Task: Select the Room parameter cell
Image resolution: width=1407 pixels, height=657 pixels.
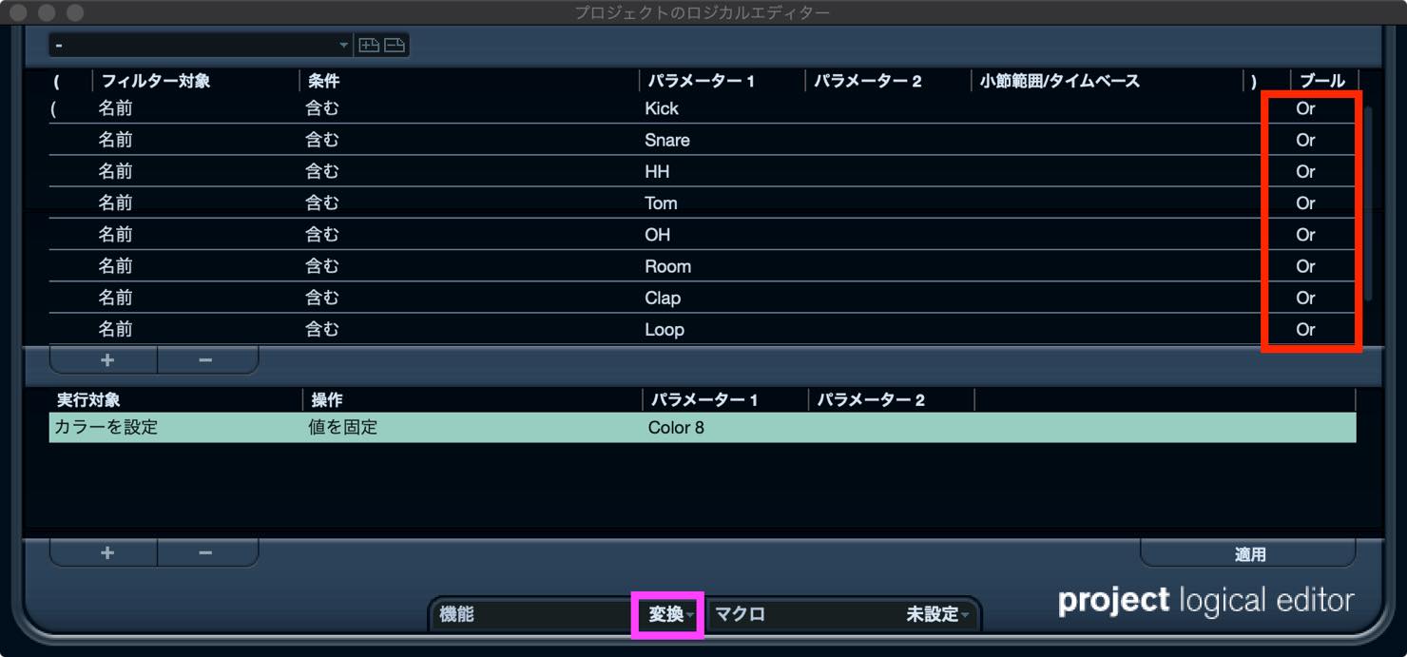Action: coord(667,266)
